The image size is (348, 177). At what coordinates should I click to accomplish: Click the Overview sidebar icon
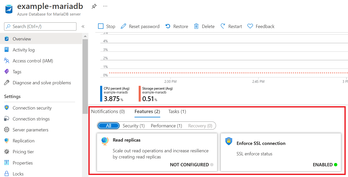(7, 39)
